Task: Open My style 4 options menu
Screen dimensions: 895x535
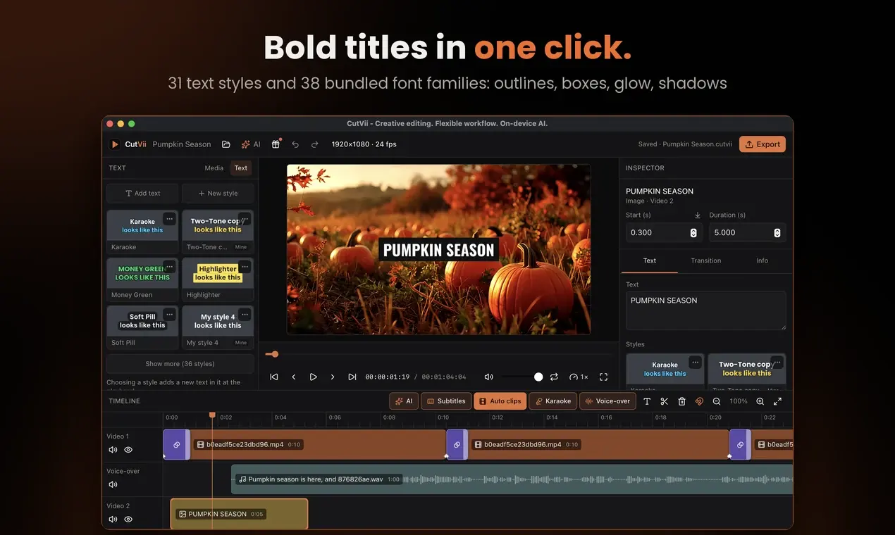Action: click(245, 314)
